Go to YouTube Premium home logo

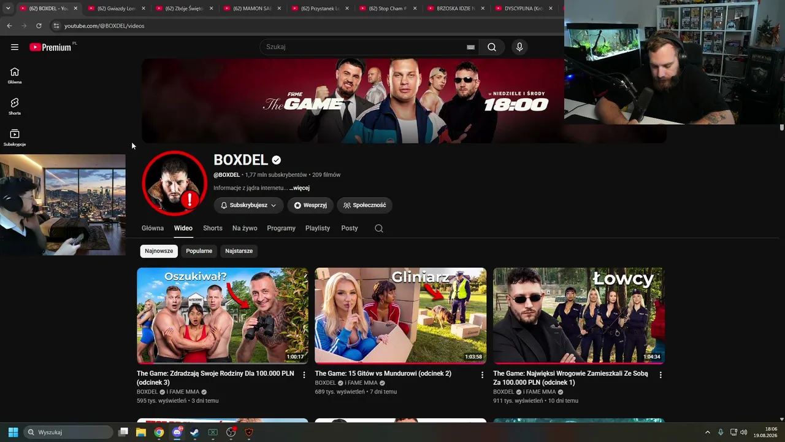pyautogui.click(x=51, y=47)
